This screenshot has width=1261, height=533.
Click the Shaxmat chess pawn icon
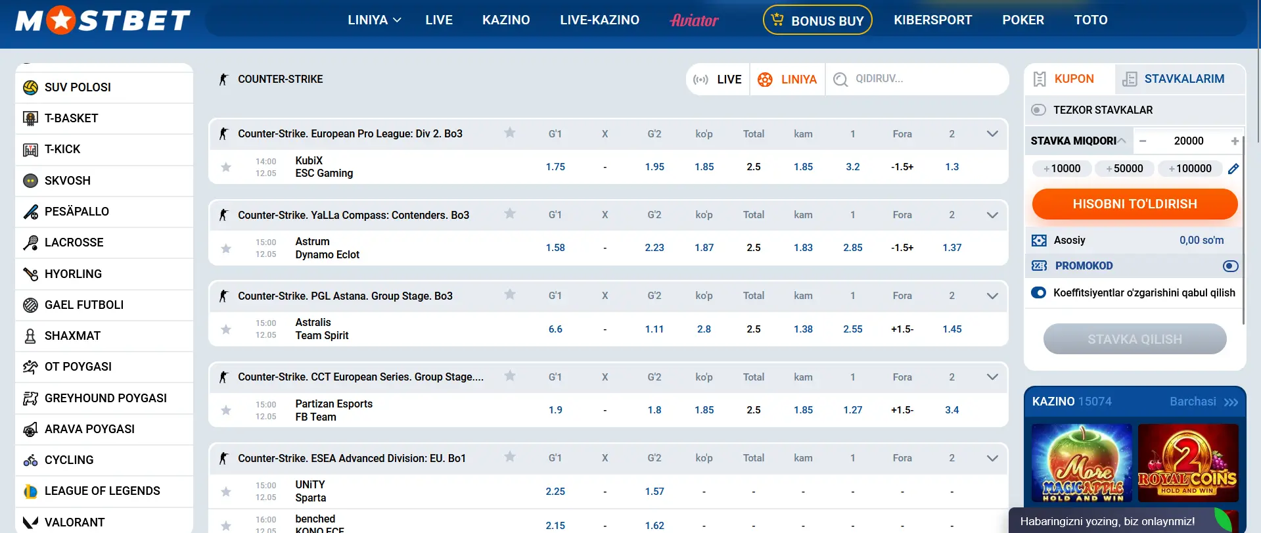click(30, 336)
